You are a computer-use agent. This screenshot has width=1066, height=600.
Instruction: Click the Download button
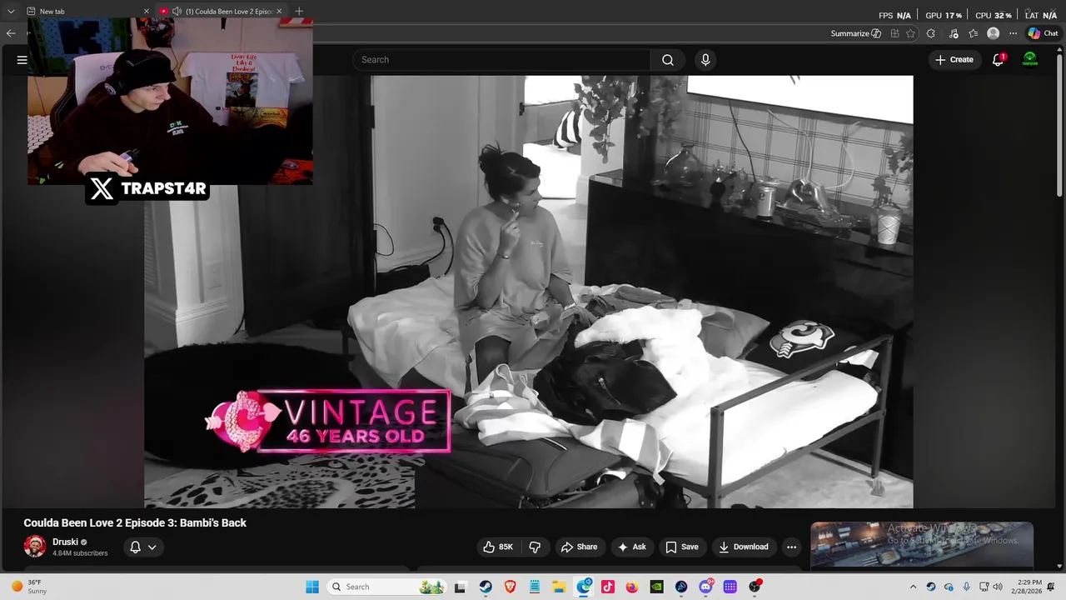coord(743,547)
